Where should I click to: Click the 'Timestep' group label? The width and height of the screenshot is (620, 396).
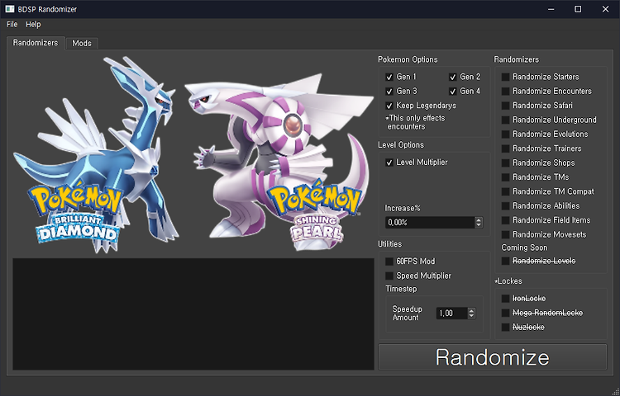point(401,289)
